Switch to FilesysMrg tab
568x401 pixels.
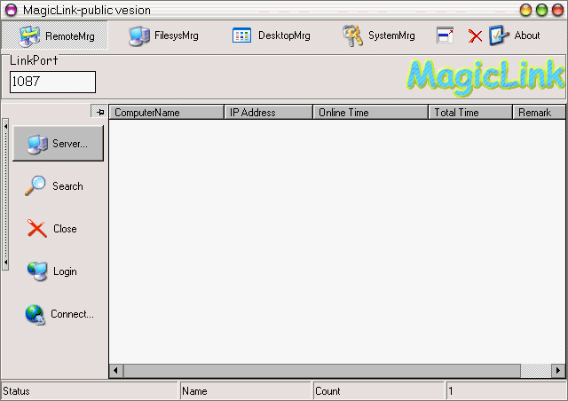(x=163, y=35)
